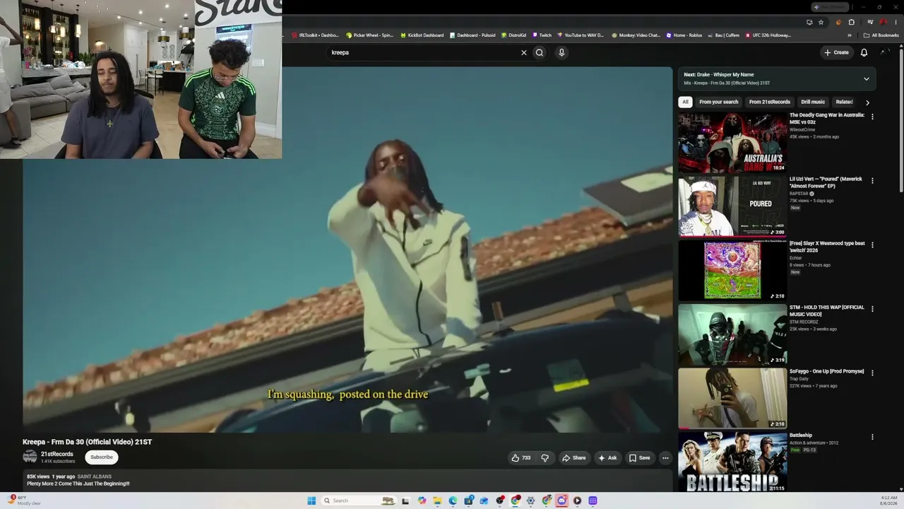Select the From your search chip
Screen dimensions: 904x509
click(718, 102)
